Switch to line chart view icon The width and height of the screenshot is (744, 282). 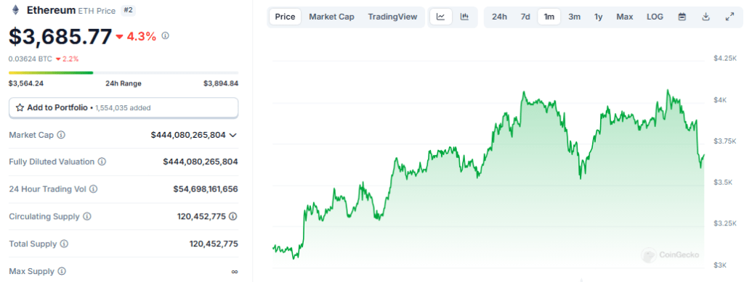coord(441,17)
